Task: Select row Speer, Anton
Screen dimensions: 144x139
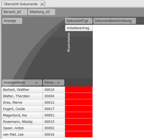Action: [x=22, y=128]
